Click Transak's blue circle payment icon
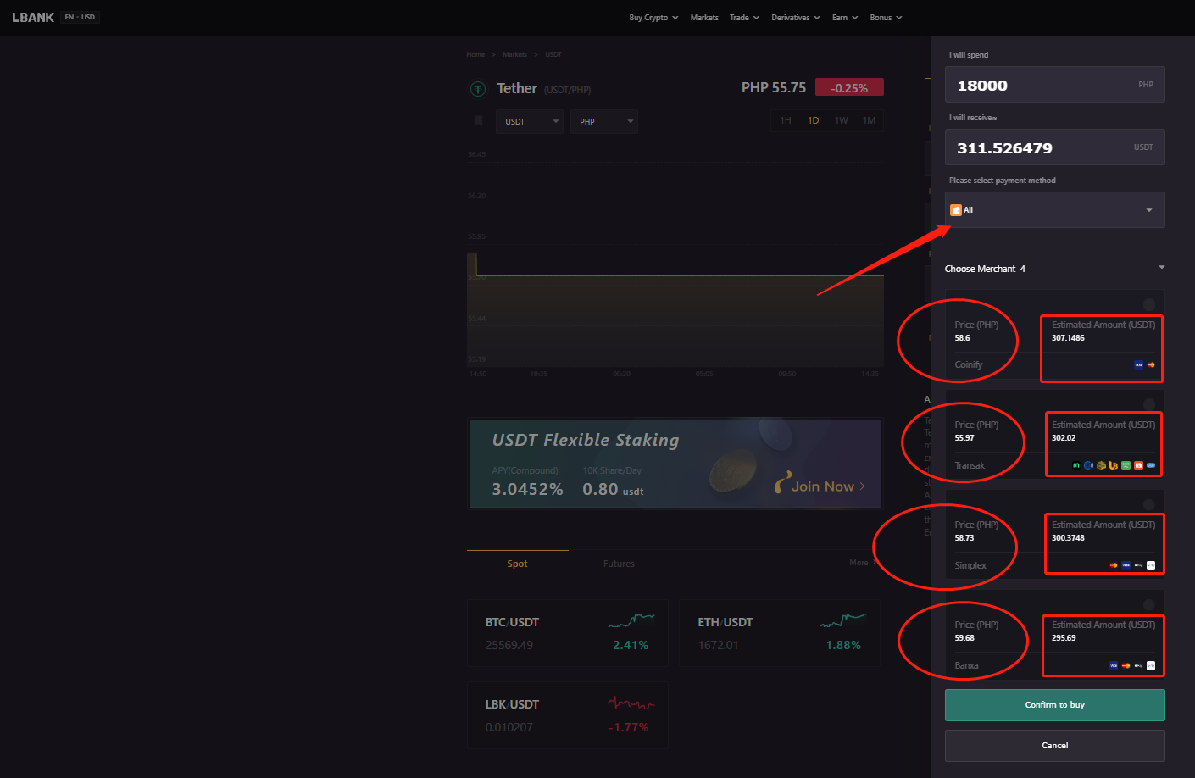This screenshot has width=1195, height=778. (1088, 465)
